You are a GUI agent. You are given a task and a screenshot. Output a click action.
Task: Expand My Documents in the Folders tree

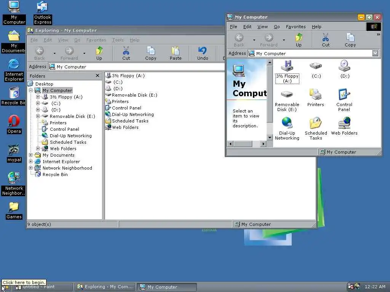coord(30,155)
